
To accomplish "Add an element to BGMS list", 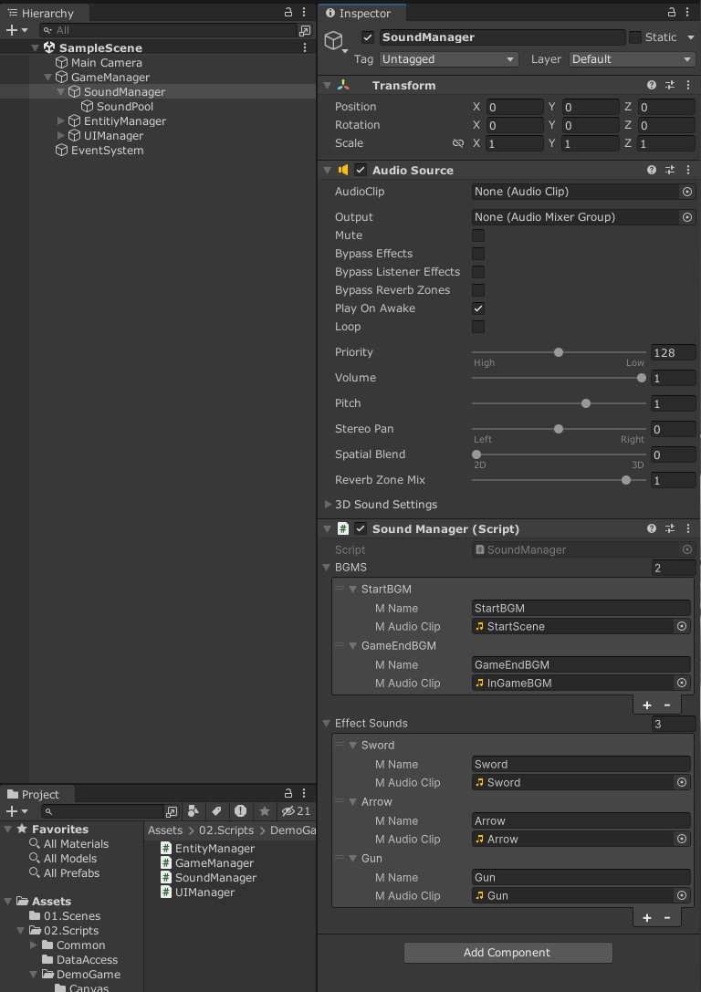I will (646, 705).
